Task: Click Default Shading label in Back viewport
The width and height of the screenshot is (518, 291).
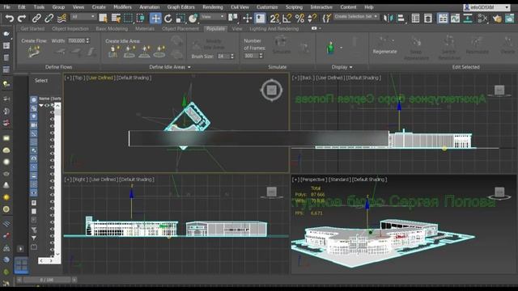Action: click(363, 78)
